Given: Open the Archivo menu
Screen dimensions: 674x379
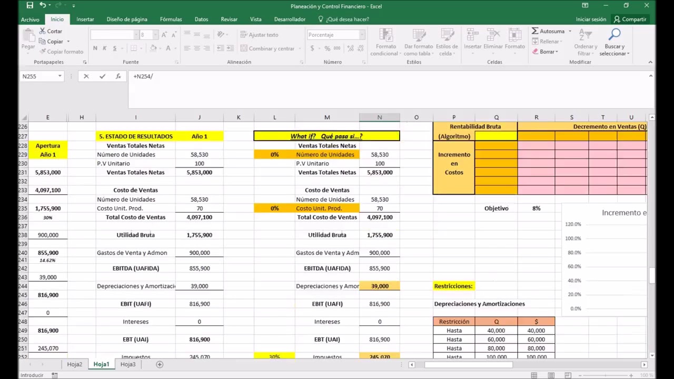Looking at the screenshot, I should tap(30, 19).
